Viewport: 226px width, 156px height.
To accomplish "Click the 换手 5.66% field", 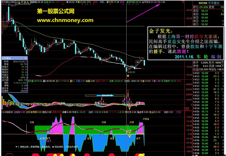I will point(200,63).
